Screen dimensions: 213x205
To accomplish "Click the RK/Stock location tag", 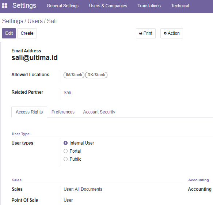I will 96,75.
